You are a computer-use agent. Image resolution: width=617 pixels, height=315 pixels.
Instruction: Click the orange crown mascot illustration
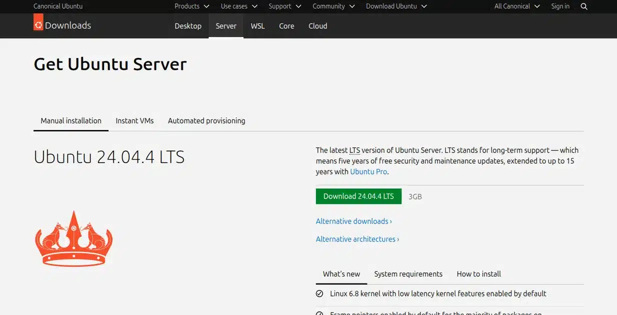pos(74,238)
